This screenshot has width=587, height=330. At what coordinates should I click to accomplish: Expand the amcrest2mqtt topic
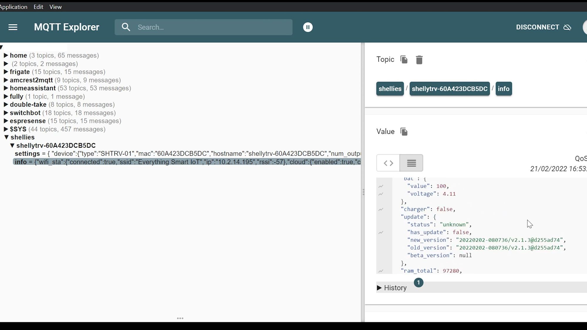[x=6, y=80]
